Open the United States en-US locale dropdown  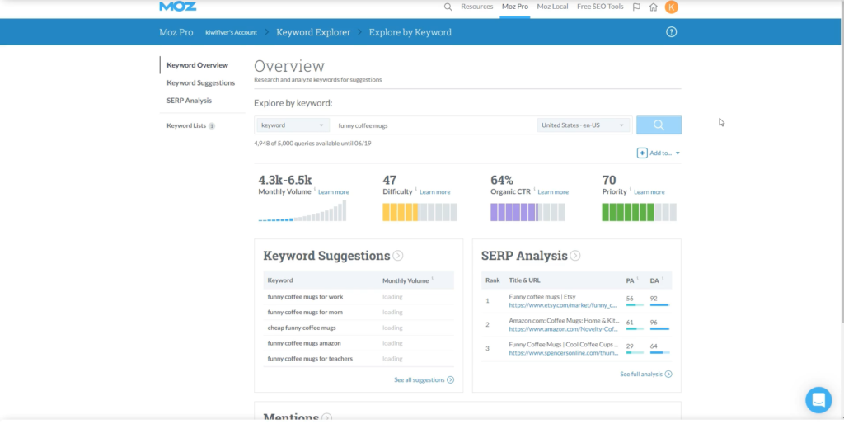tap(584, 125)
